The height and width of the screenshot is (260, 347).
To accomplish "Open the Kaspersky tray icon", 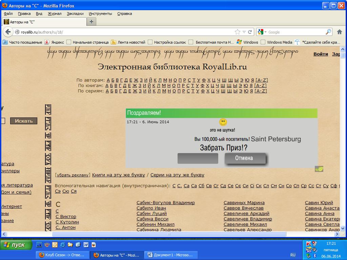I will click(x=308, y=244).
